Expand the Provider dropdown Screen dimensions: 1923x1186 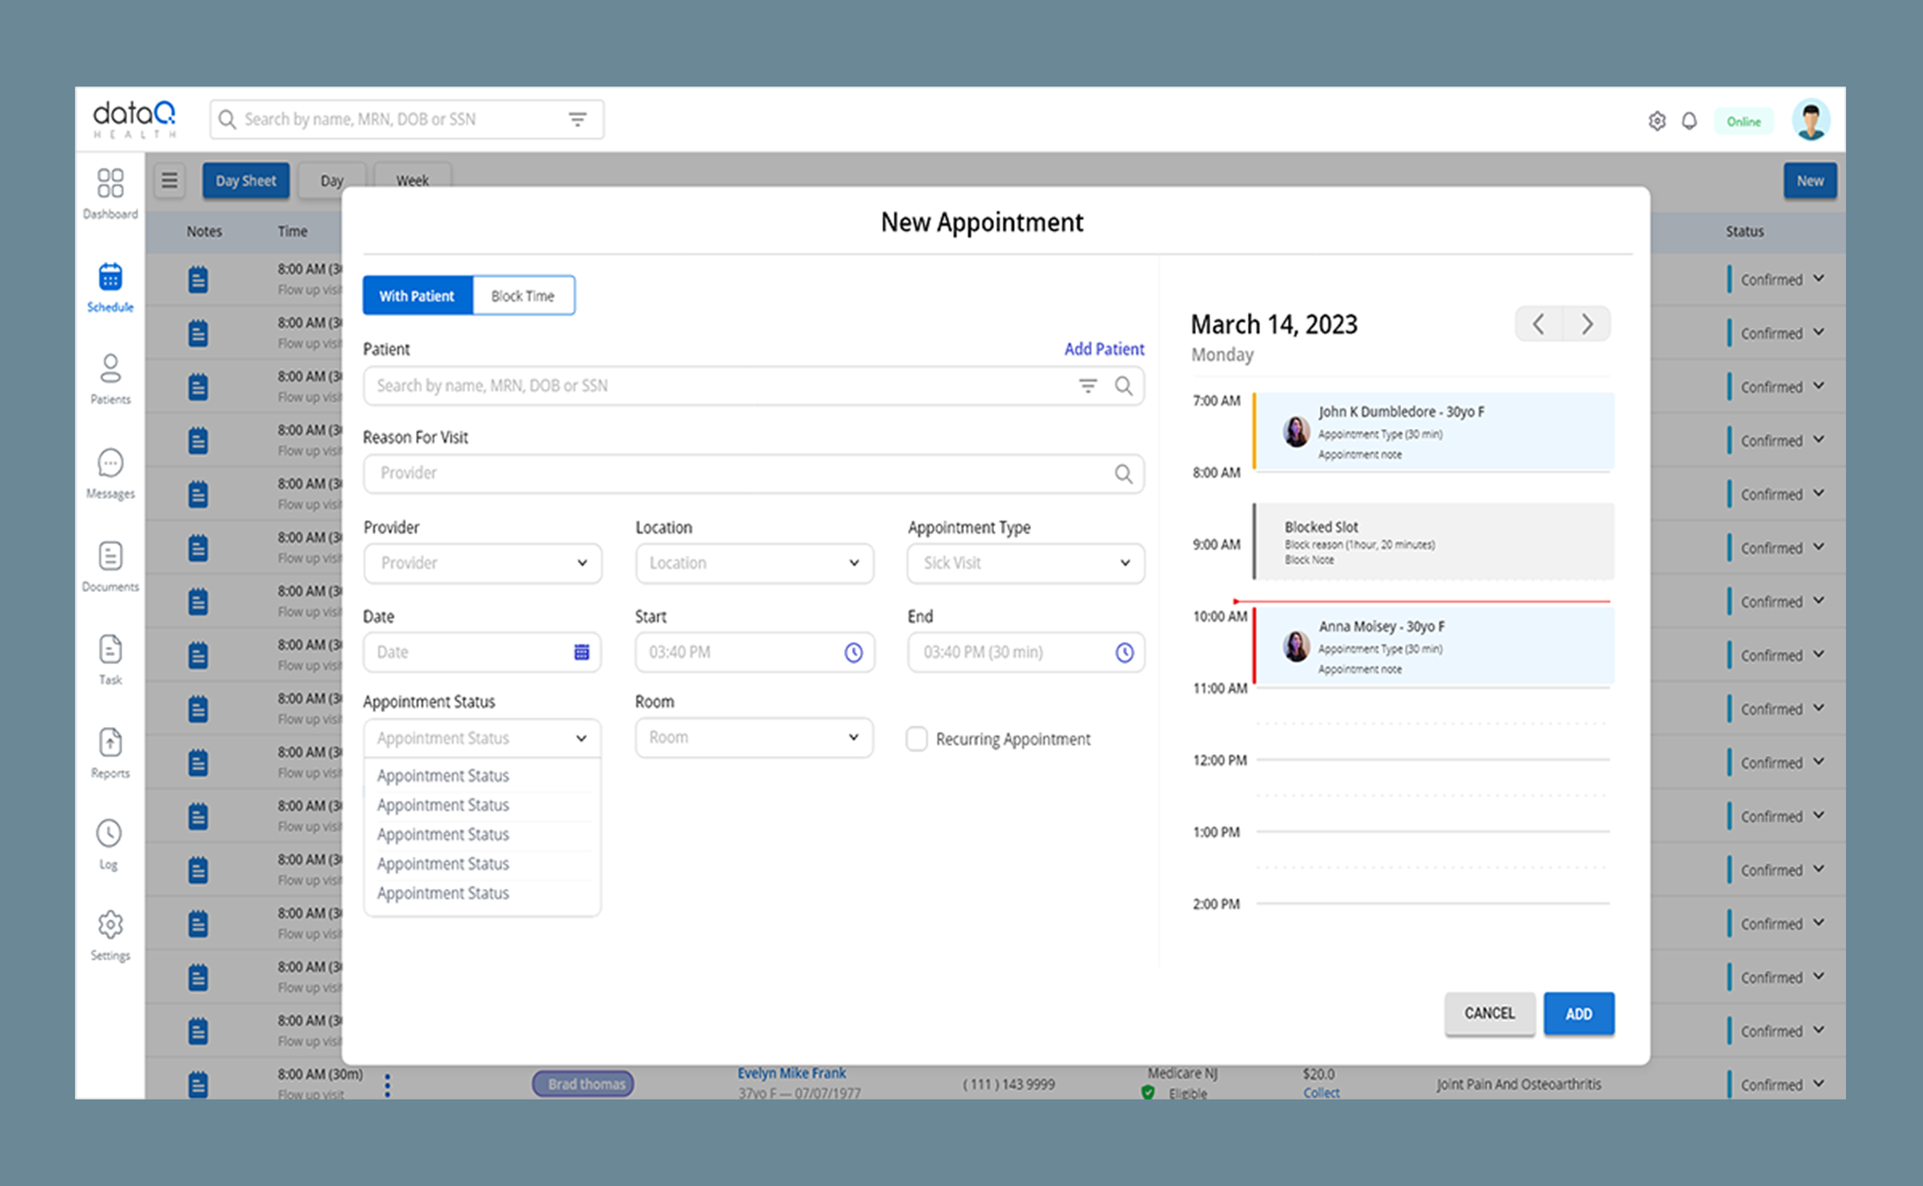pos(482,563)
